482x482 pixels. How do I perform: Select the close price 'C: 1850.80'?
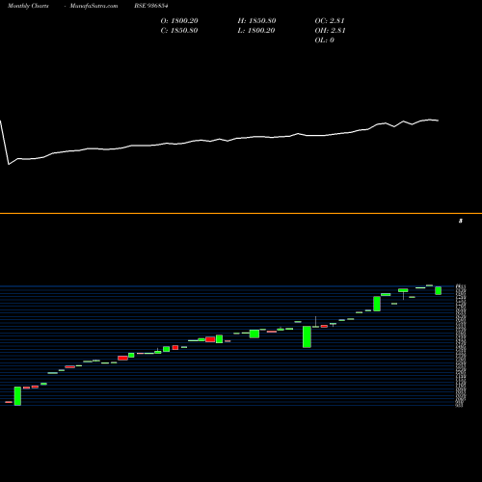(x=179, y=31)
